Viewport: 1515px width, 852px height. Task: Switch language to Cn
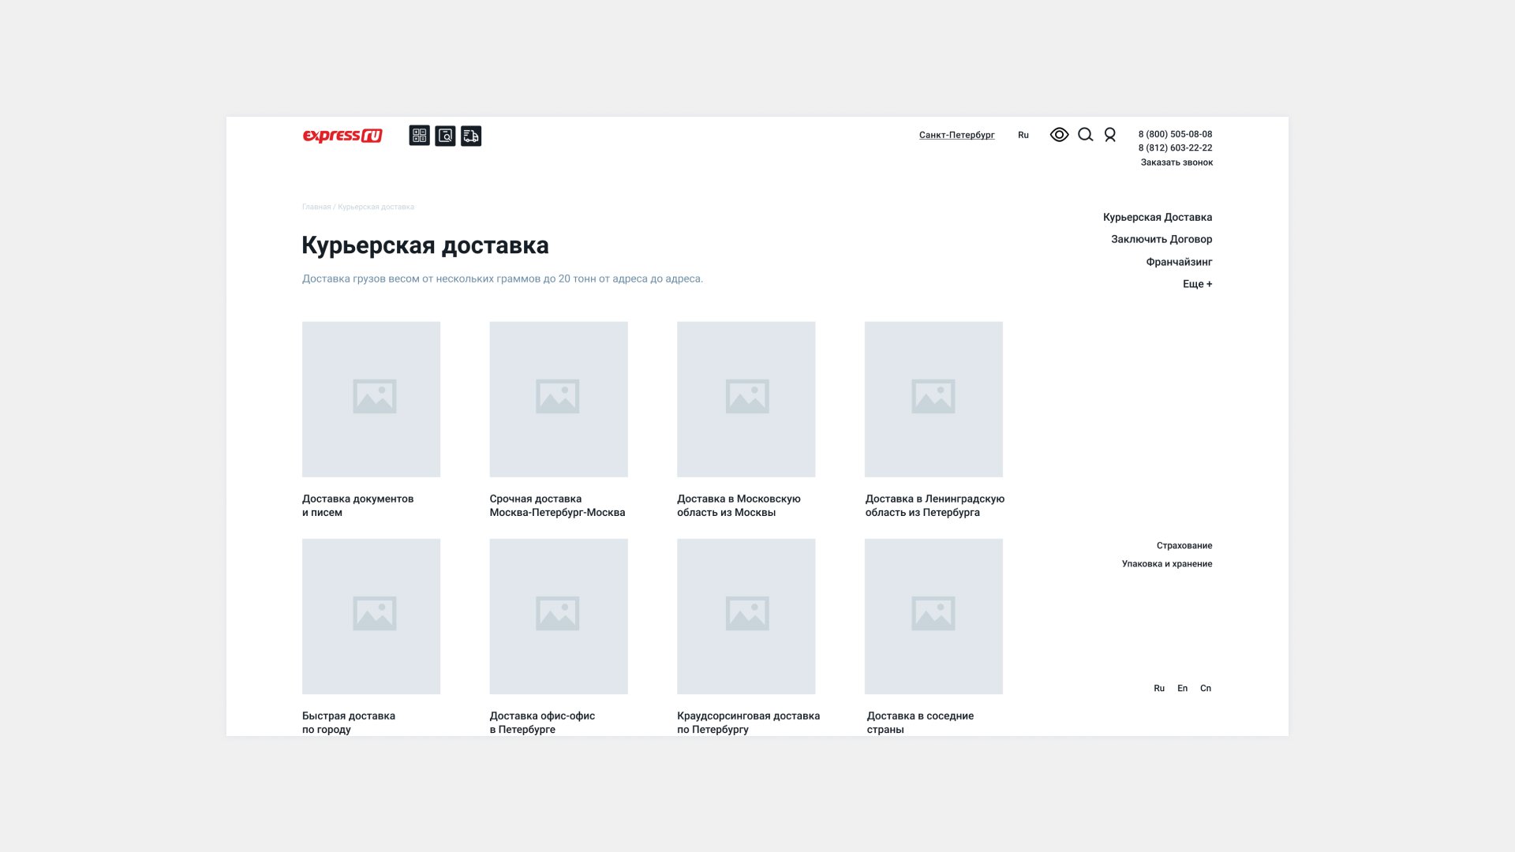[1206, 689]
